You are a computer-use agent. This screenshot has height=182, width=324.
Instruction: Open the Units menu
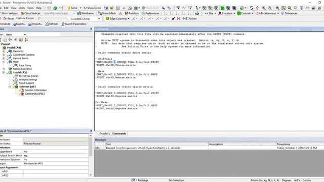point(22,8)
